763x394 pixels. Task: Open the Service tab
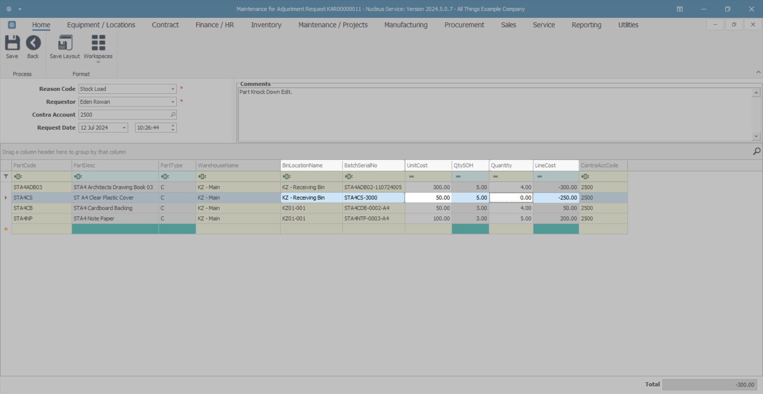pos(544,25)
